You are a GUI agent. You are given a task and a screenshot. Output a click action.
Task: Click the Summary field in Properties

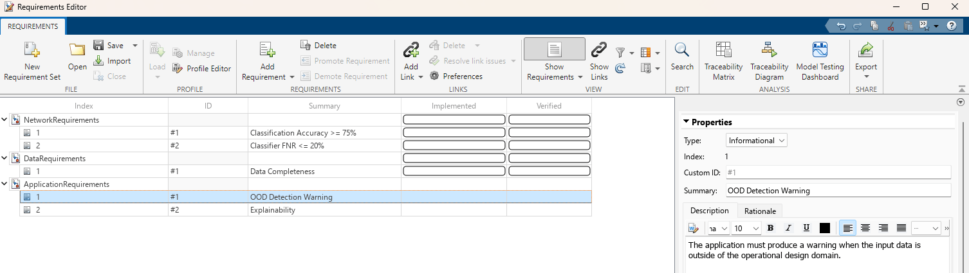point(838,191)
